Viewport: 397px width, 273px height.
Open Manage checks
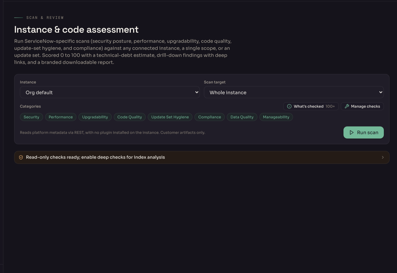click(362, 106)
